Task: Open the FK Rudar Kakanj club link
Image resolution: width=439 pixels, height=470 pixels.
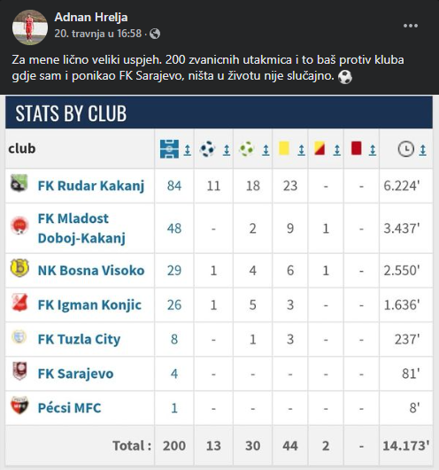Action: [91, 186]
